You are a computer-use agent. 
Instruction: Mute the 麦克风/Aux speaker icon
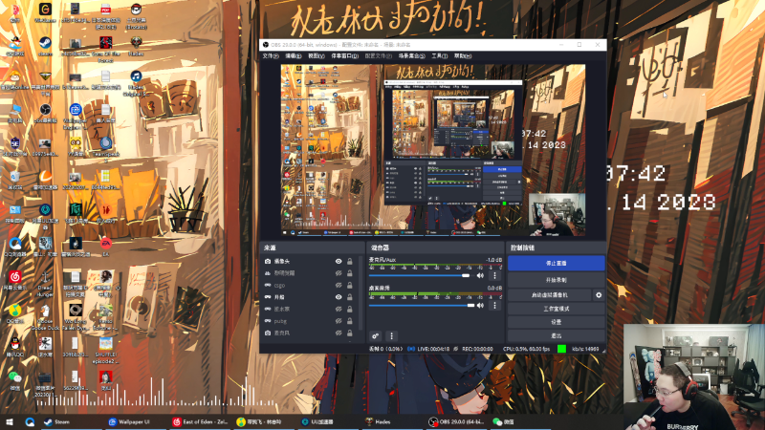[x=480, y=275]
